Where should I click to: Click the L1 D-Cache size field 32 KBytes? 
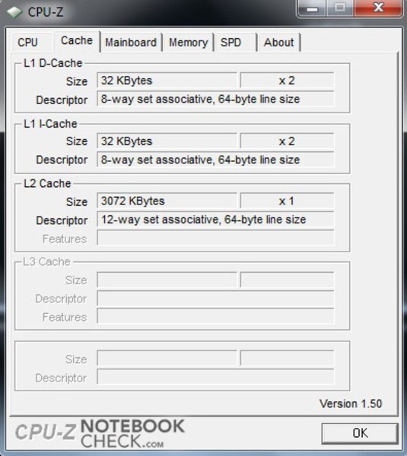(167, 81)
